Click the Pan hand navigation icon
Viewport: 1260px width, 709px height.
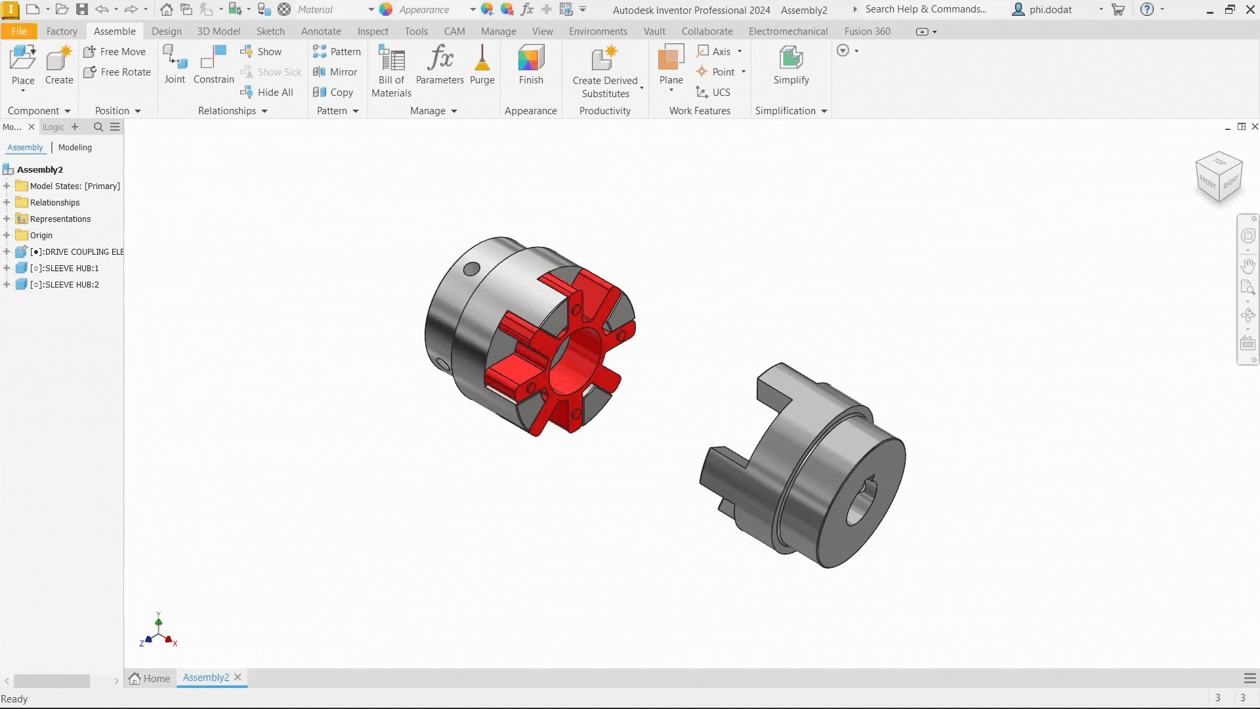(1248, 266)
